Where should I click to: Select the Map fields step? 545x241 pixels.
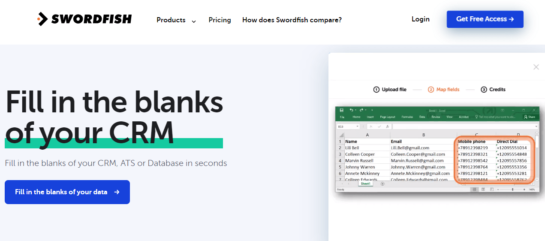point(443,90)
